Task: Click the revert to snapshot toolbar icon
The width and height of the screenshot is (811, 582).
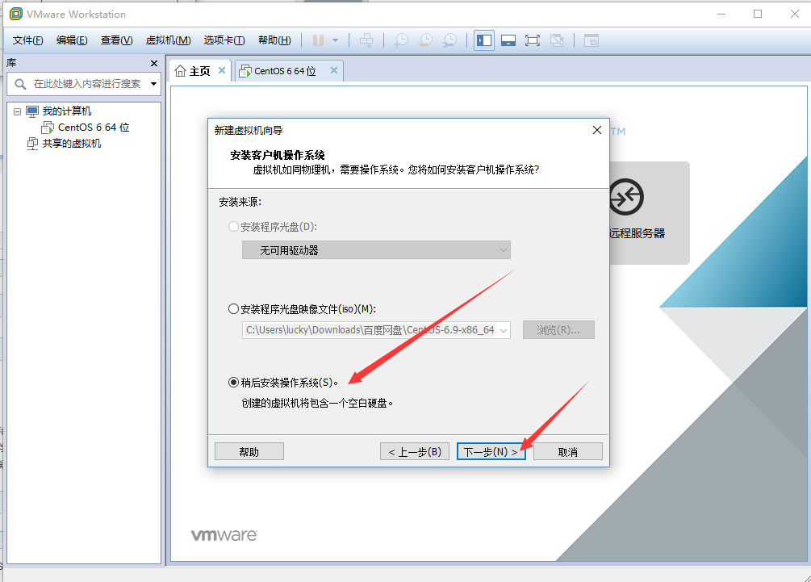Action: pos(425,40)
